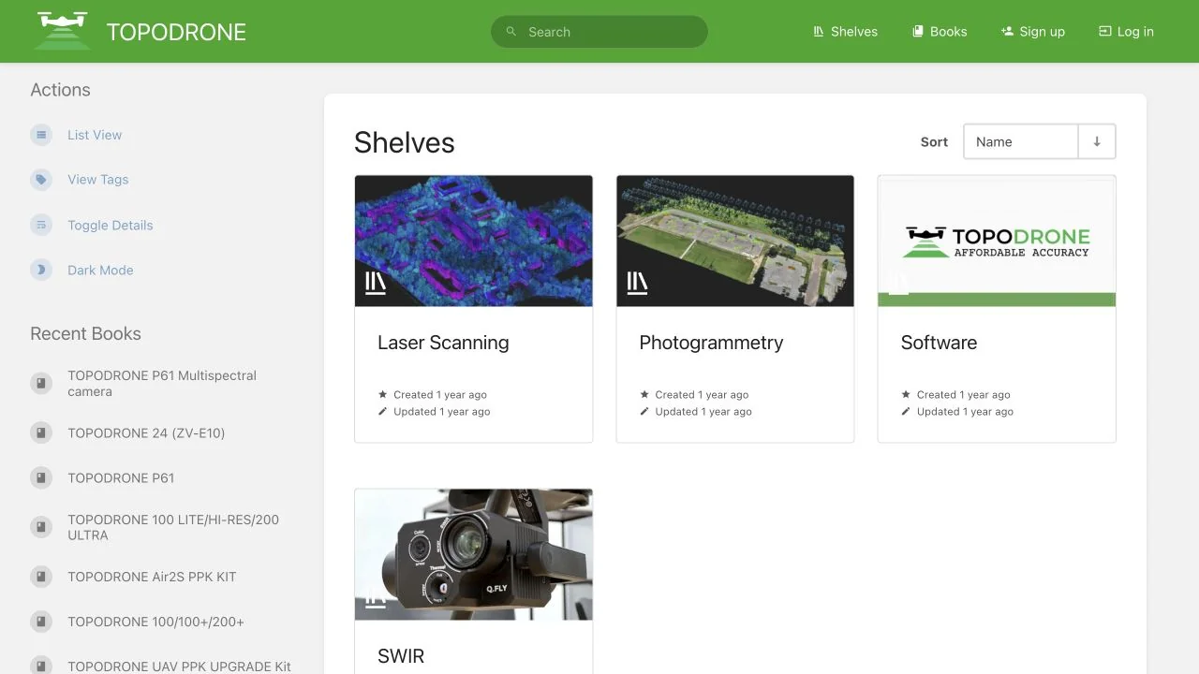This screenshot has height=674, width=1199.
Task: Open the TOPODRONE Air2S PPK KIT book
Action: (x=152, y=577)
